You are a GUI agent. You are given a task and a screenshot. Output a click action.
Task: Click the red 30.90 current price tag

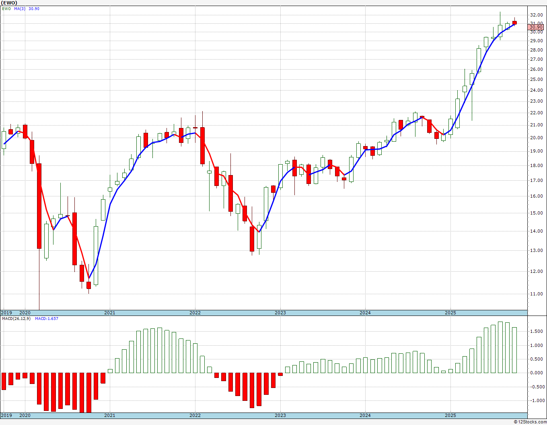tap(536, 27)
